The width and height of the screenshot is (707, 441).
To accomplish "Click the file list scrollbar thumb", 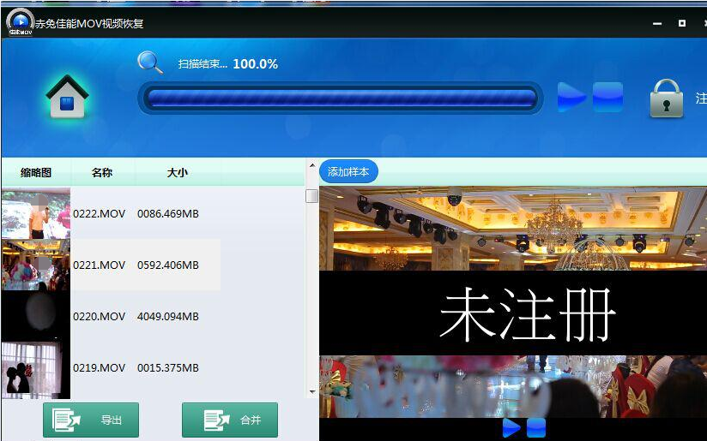I will 312,196.
